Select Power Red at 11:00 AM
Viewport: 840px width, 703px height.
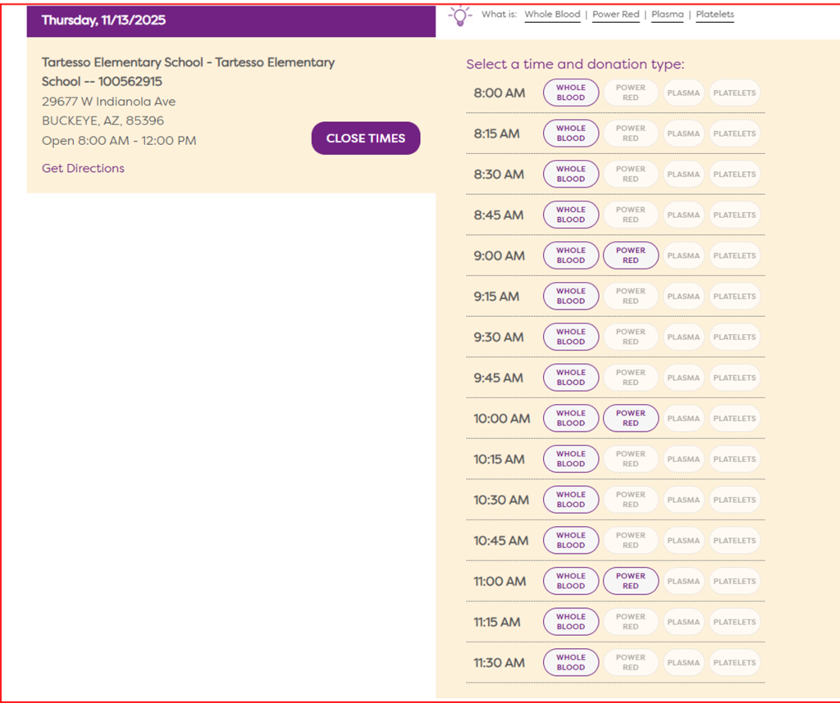(630, 581)
